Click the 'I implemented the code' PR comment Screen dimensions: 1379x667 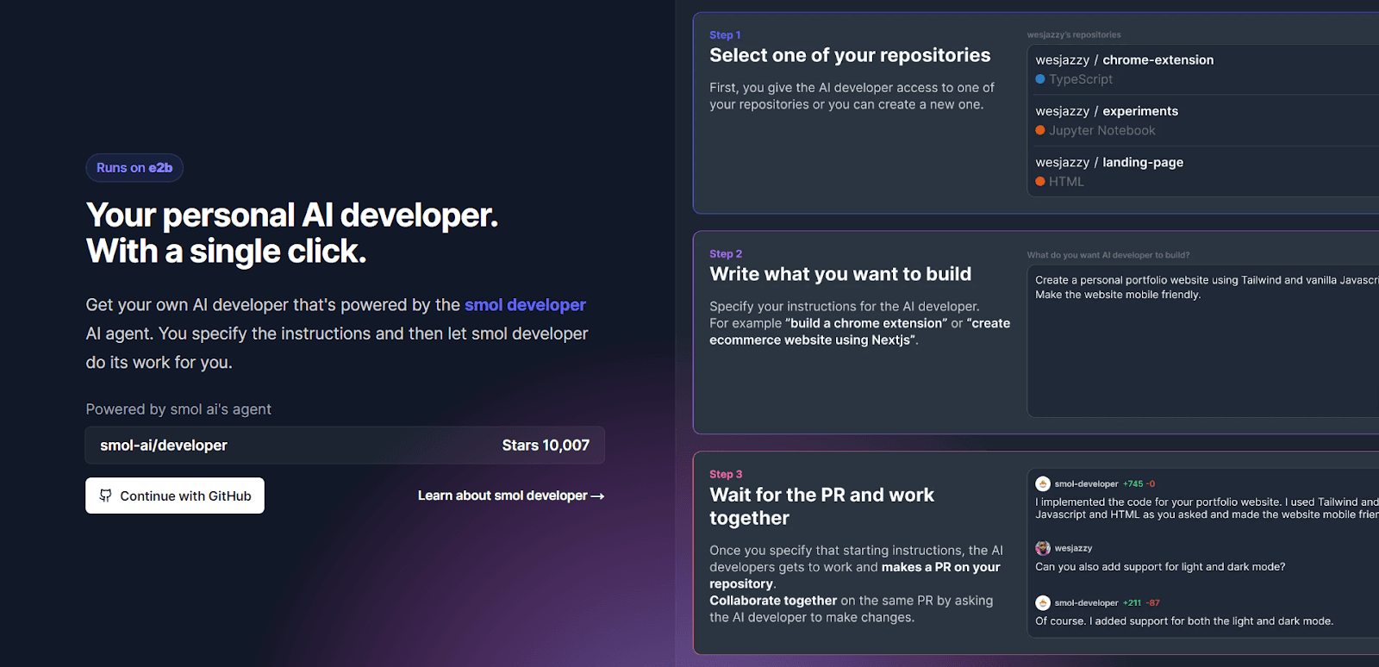[1207, 508]
